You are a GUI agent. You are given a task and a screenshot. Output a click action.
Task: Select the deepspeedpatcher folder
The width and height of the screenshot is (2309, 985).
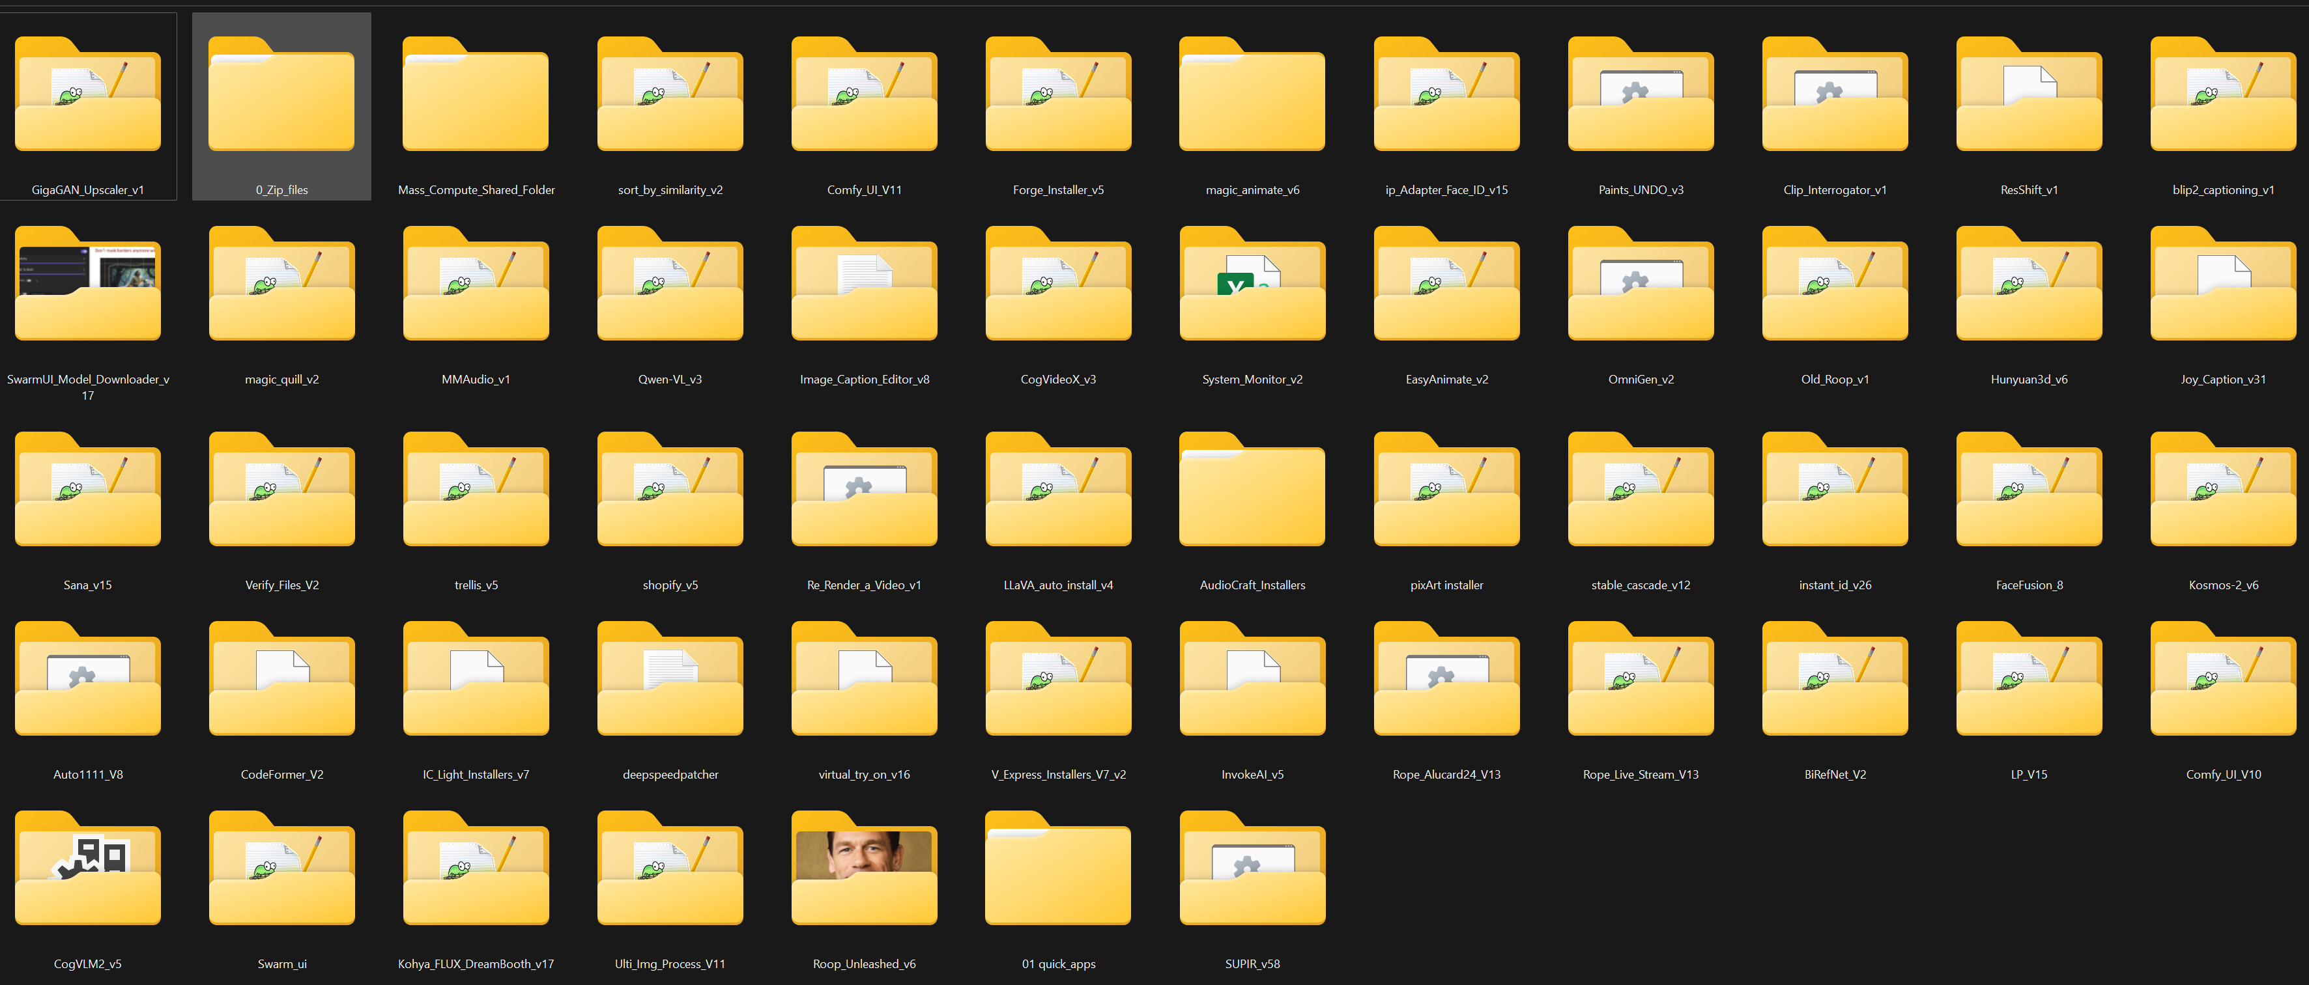pos(670,682)
